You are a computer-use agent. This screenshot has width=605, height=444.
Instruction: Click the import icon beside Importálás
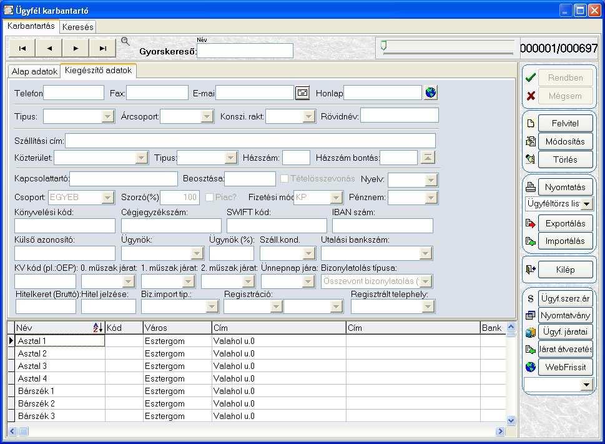coord(531,241)
